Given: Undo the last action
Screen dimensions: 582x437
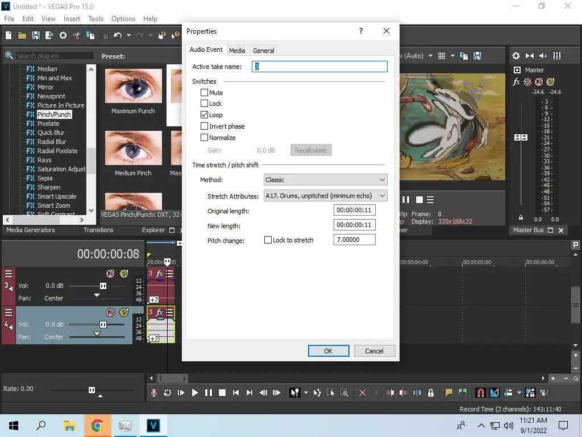Looking at the screenshot, I should tap(118, 35).
